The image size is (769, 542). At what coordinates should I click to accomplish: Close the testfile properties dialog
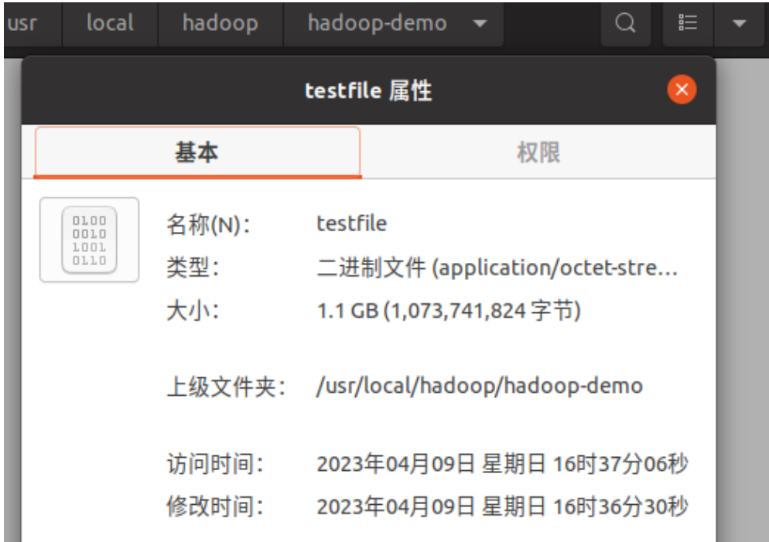pyautogui.click(x=682, y=90)
